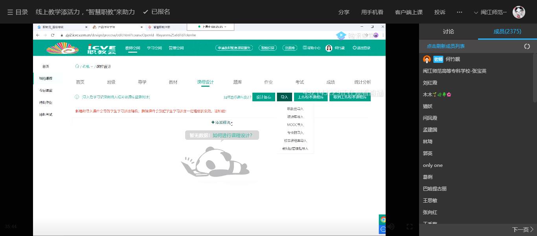The height and width of the screenshot is (236, 537).
Task: Go to 下一页 of members
Action: pos(522,229)
